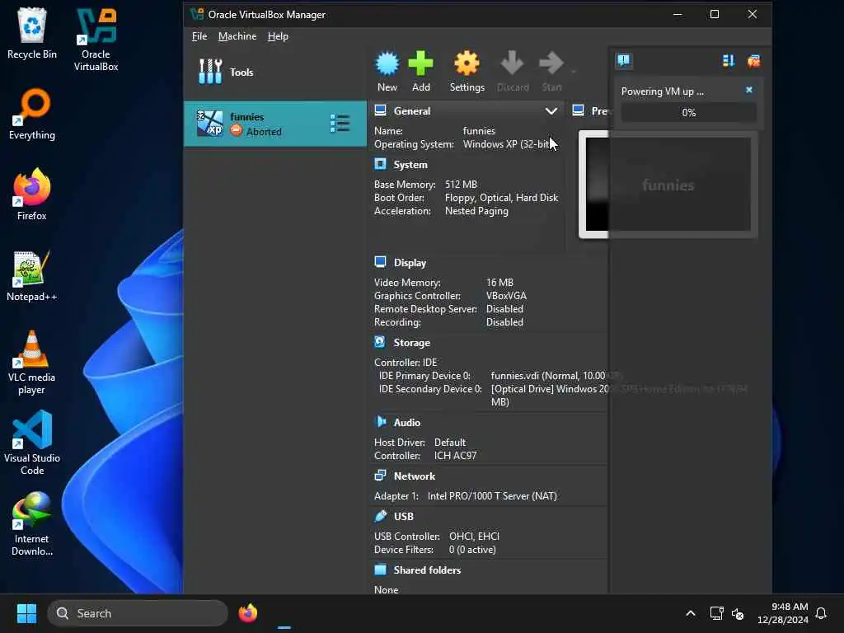
Task: Select the Tools item in sidebar
Action: [x=275, y=73]
